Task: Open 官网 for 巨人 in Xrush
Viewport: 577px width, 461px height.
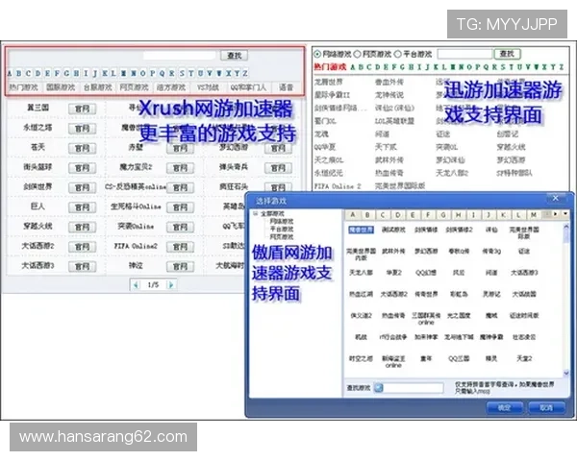Action: [82, 207]
